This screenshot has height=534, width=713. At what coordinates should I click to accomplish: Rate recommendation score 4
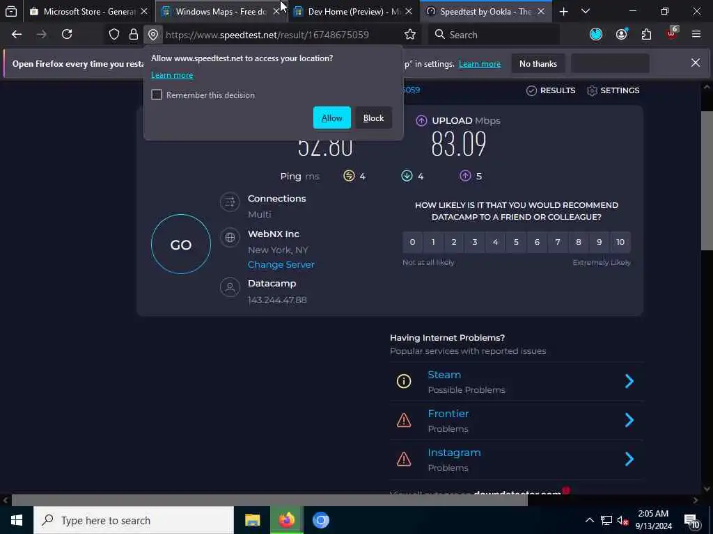point(496,242)
